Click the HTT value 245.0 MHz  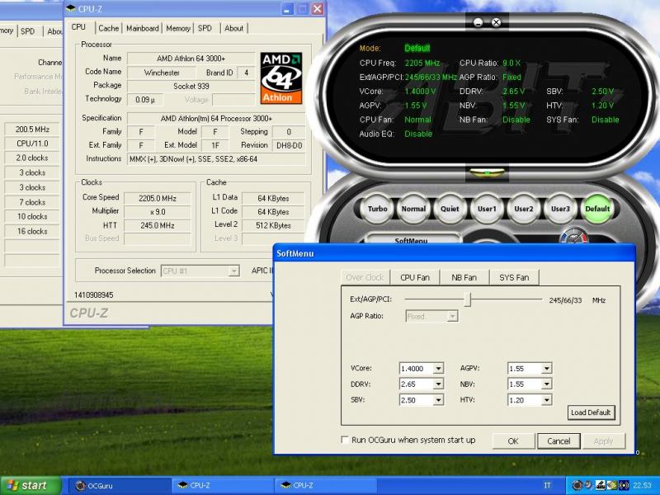click(158, 225)
